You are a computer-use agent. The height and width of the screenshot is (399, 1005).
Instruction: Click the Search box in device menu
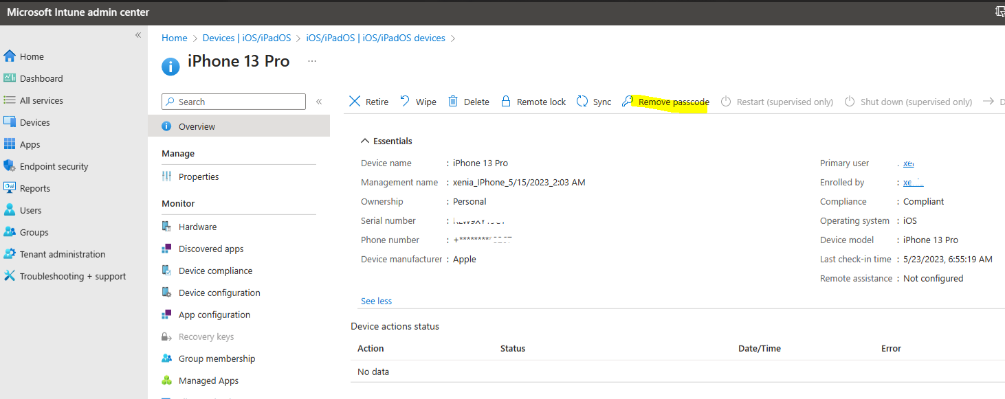[x=234, y=102]
